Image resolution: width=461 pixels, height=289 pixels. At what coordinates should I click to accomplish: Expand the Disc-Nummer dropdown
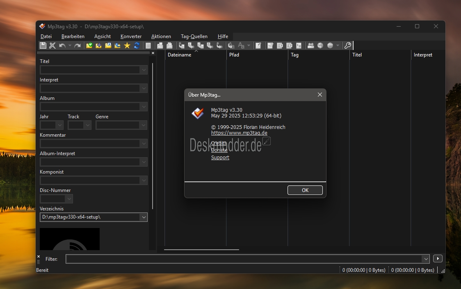tap(69, 199)
